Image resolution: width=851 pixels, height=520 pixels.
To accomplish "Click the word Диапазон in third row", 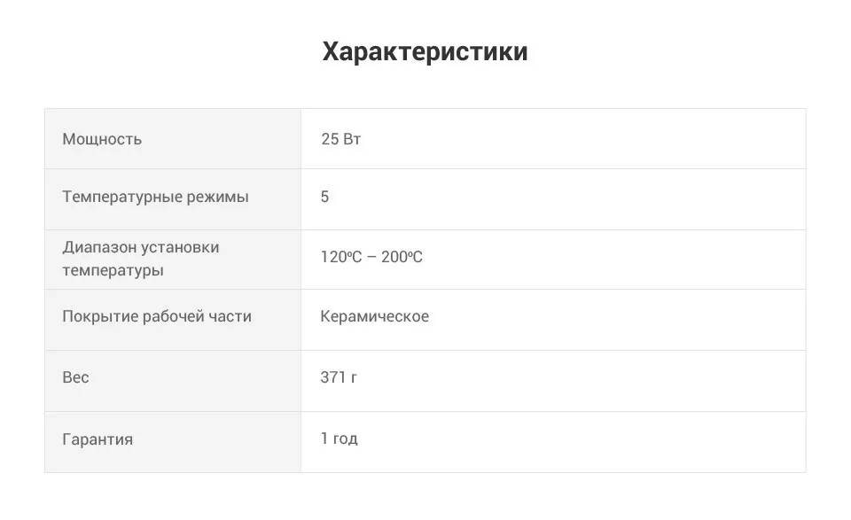I will pos(99,247).
